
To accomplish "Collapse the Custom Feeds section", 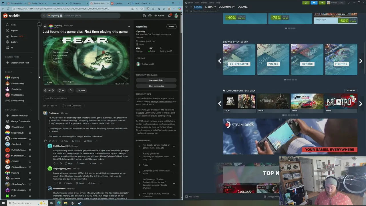I will [31, 57].
